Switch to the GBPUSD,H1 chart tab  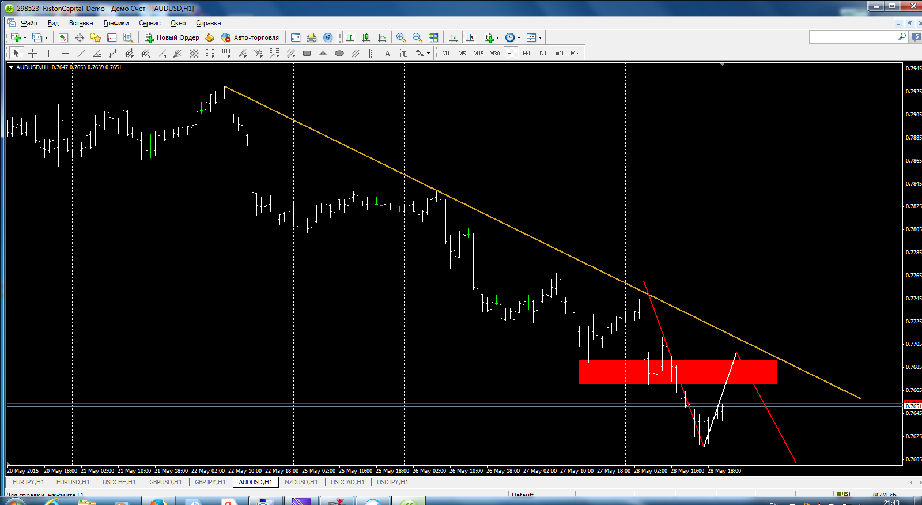point(165,482)
